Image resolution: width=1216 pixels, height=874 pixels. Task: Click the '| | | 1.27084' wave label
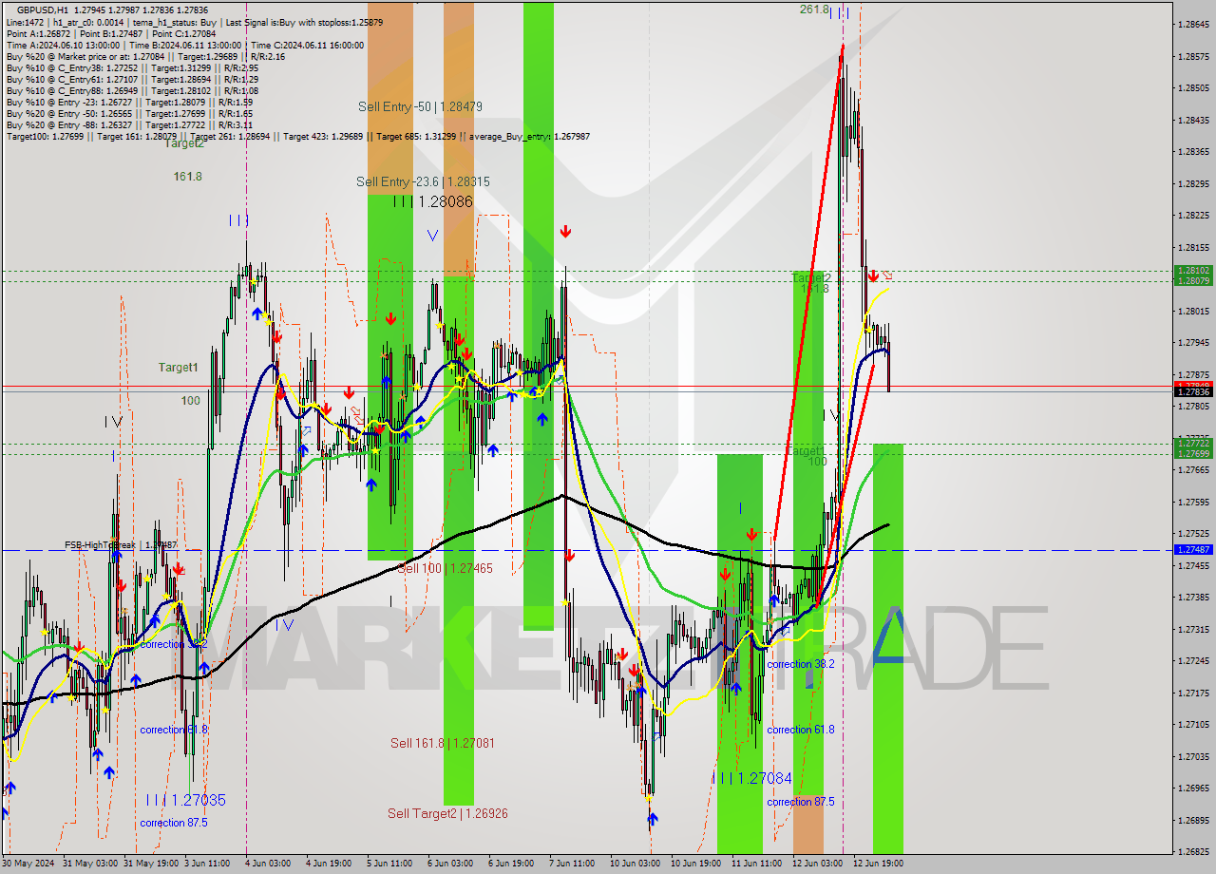(x=752, y=778)
